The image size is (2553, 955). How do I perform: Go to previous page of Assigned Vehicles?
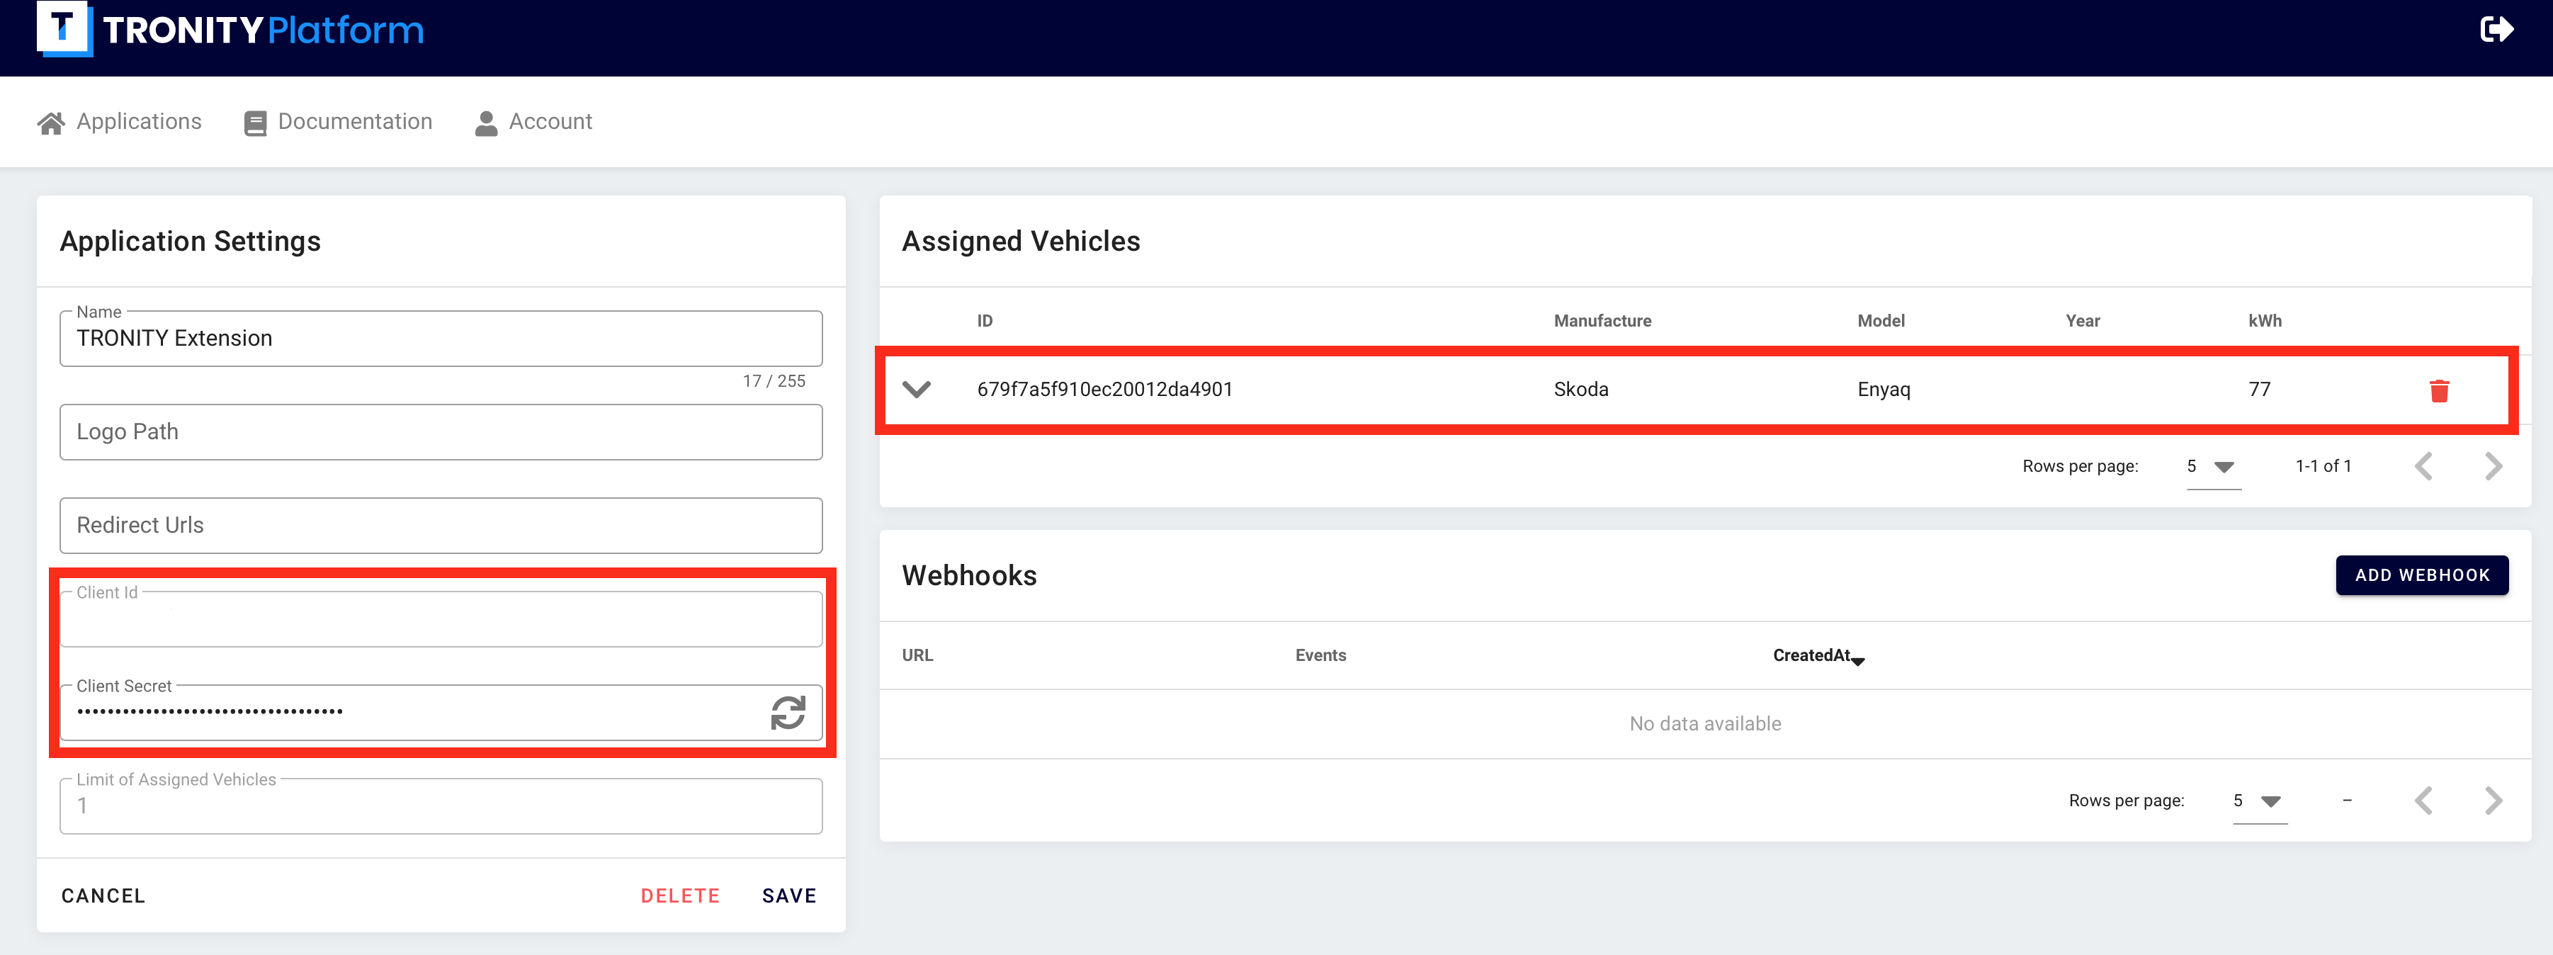pos(2423,466)
